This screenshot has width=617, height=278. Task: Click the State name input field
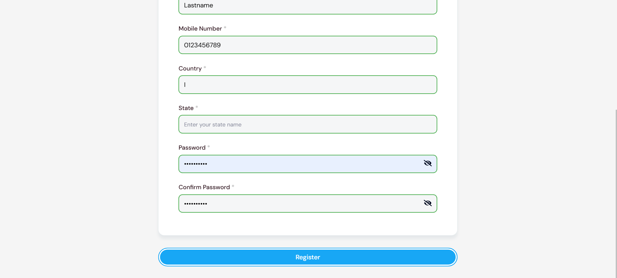coord(307,125)
